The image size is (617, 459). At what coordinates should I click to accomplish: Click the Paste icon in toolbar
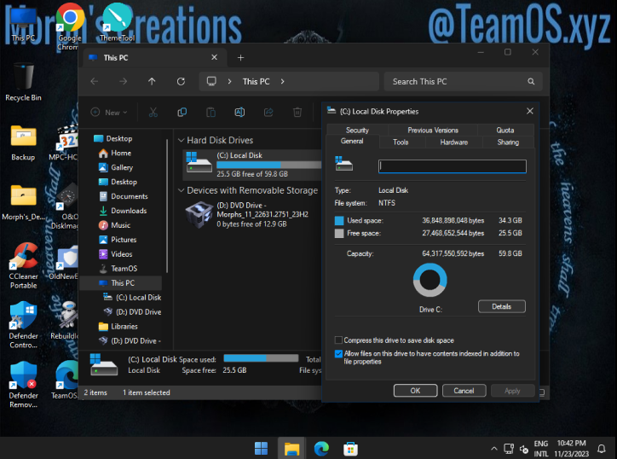210,113
